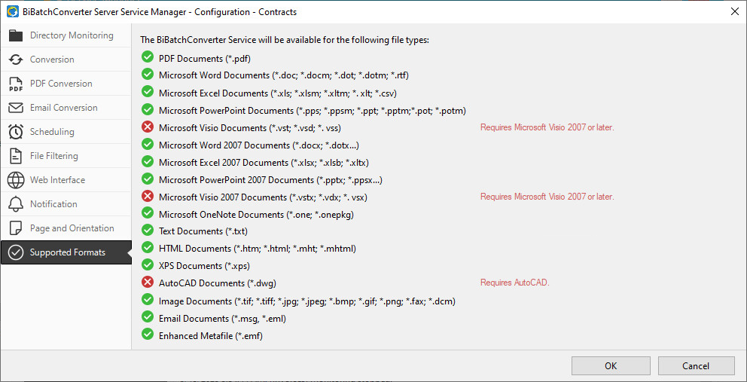Screen dimensions: 747x382
Task: Click the Directory Monitoring folder icon
Action: [17, 35]
